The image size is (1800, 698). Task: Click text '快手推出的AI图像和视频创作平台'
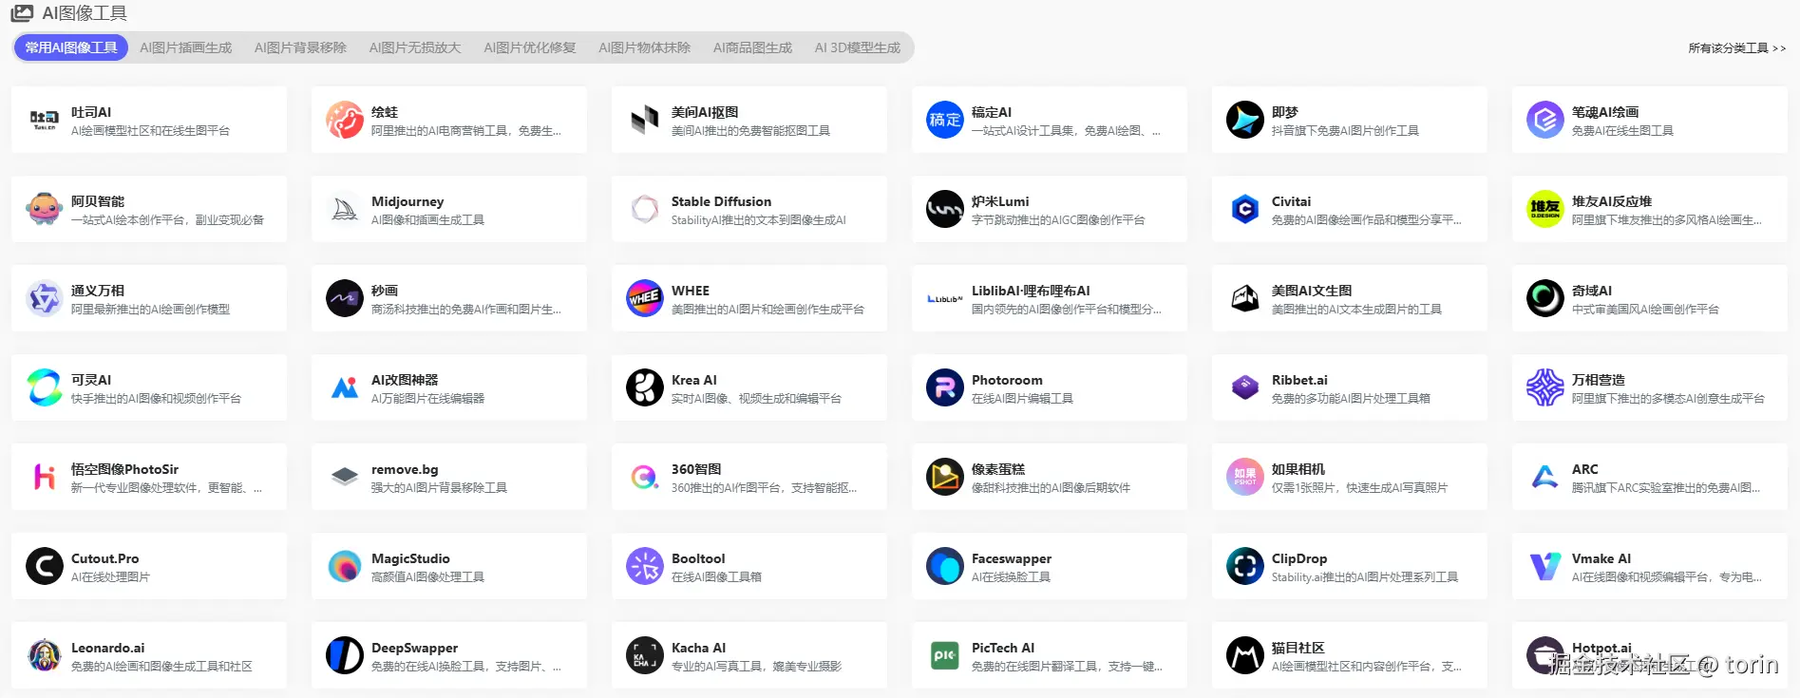[x=156, y=399]
